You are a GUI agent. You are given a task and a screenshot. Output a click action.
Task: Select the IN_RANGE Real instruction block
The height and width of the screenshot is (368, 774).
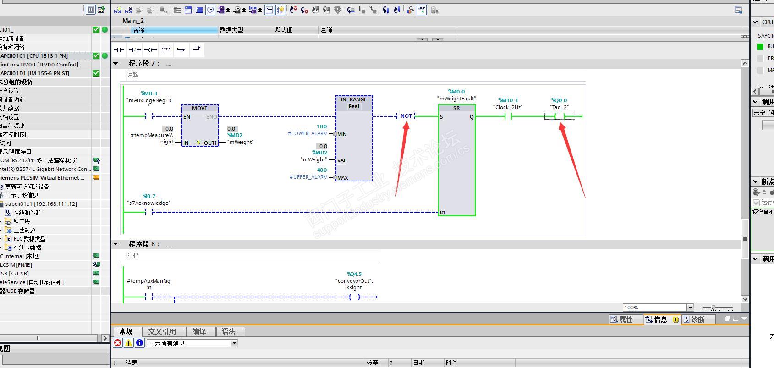(354, 137)
